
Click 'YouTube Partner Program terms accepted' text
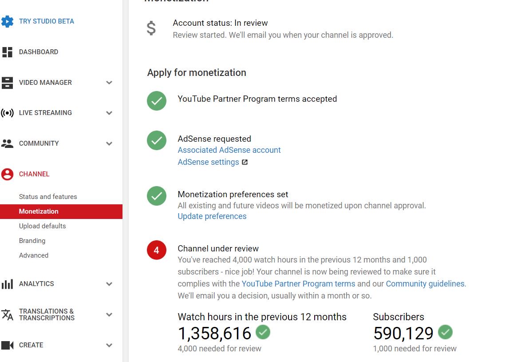[257, 99]
